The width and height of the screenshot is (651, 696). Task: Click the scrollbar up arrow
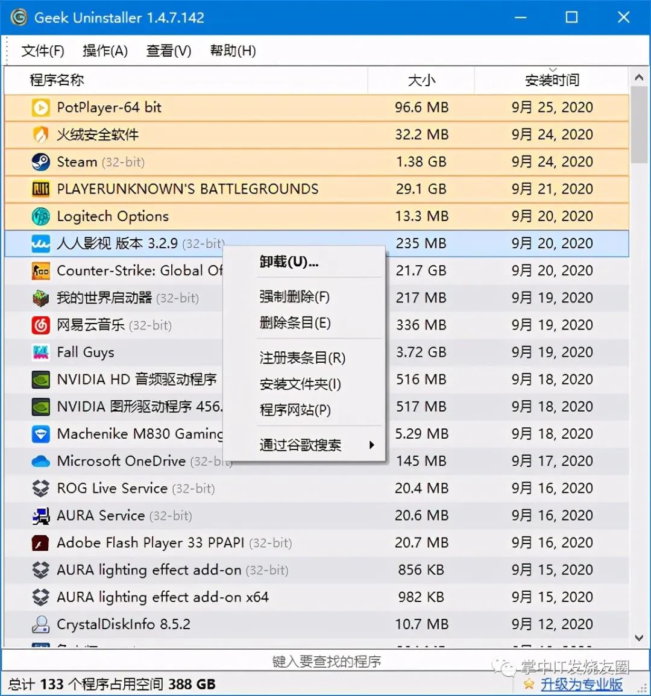(639, 78)
